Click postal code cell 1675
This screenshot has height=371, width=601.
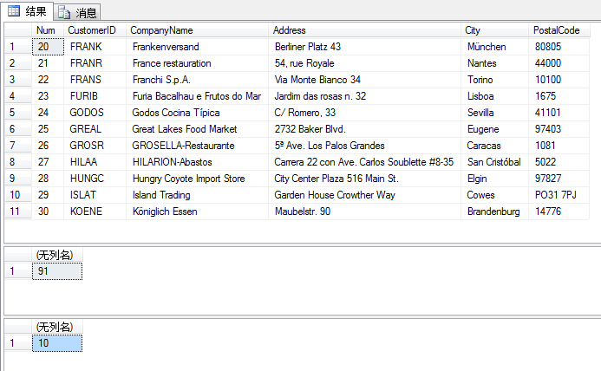point(559,96)
